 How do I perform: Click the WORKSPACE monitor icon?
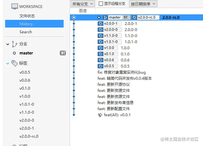(x=15, y=6)
